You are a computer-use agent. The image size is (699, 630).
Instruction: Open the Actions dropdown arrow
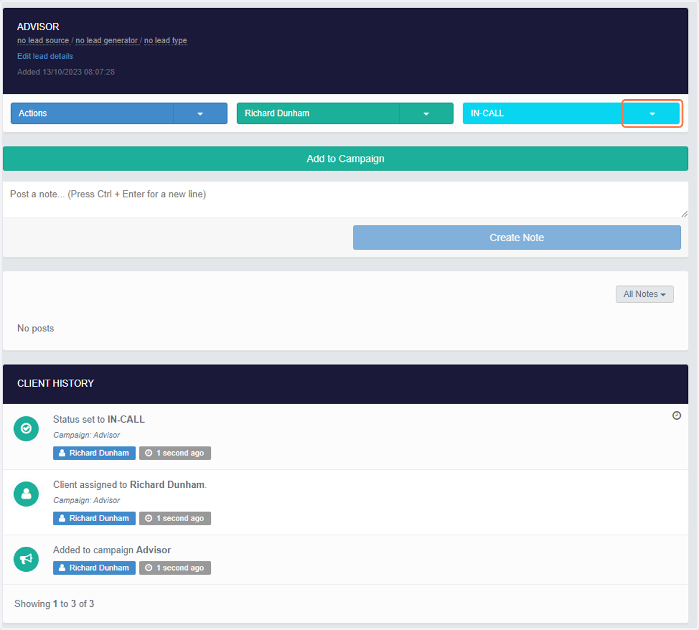point(200,114)
